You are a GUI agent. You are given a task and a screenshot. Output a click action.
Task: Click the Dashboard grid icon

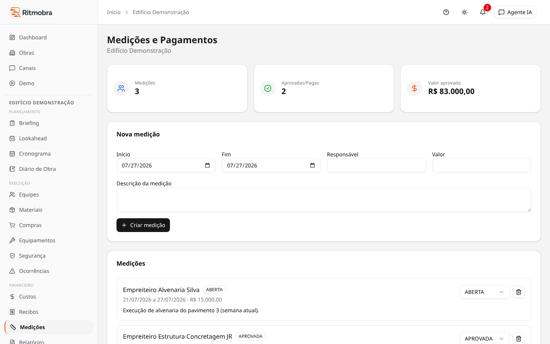(x=12, y=37)
